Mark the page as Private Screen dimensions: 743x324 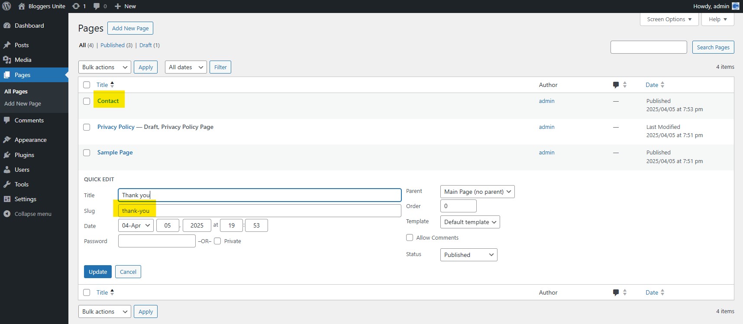(x=217, y=241)
